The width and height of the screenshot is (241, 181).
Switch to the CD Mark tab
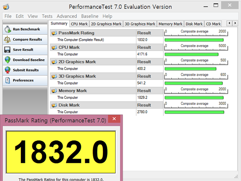click(213, 24)
